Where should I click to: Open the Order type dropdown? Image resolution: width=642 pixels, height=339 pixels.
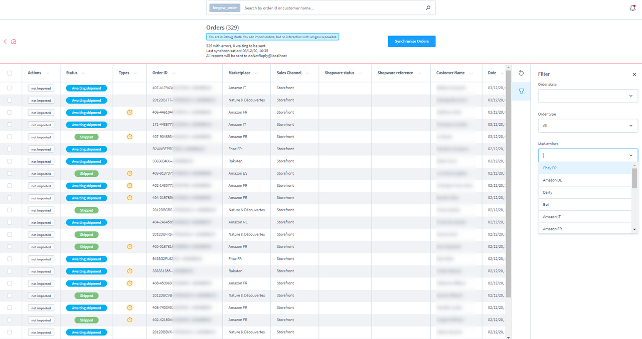click(587, 126)
